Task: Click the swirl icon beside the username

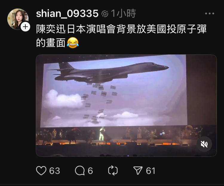Action: coord(105,14)
